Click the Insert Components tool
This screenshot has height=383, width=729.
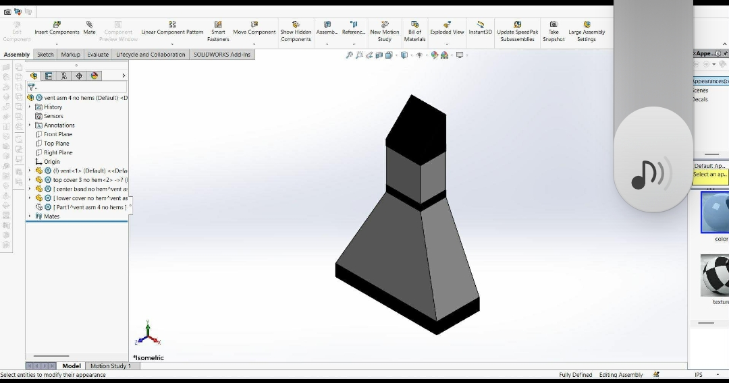coord(57,28)
